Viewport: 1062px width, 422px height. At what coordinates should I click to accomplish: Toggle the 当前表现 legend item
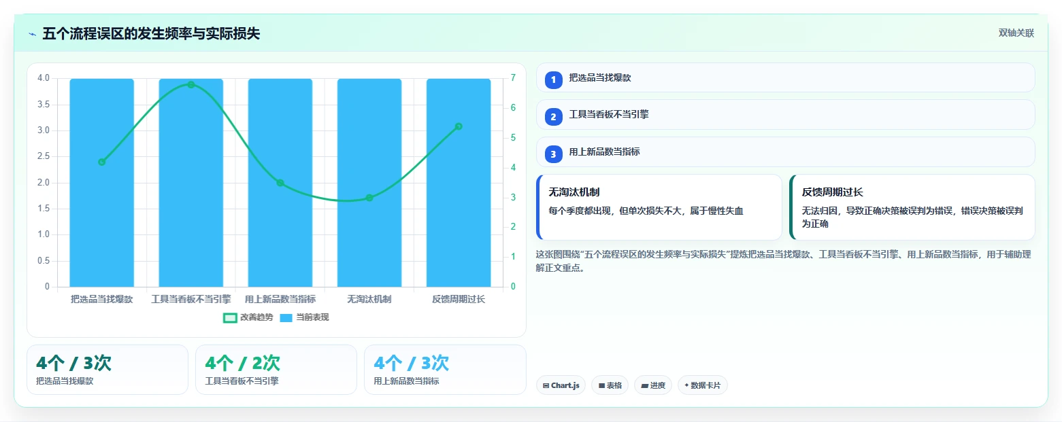304,317
